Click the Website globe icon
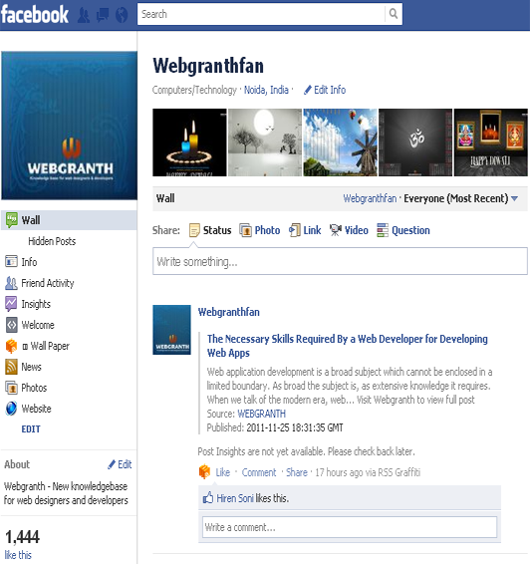The image size is (530, 564). [12, 409]
